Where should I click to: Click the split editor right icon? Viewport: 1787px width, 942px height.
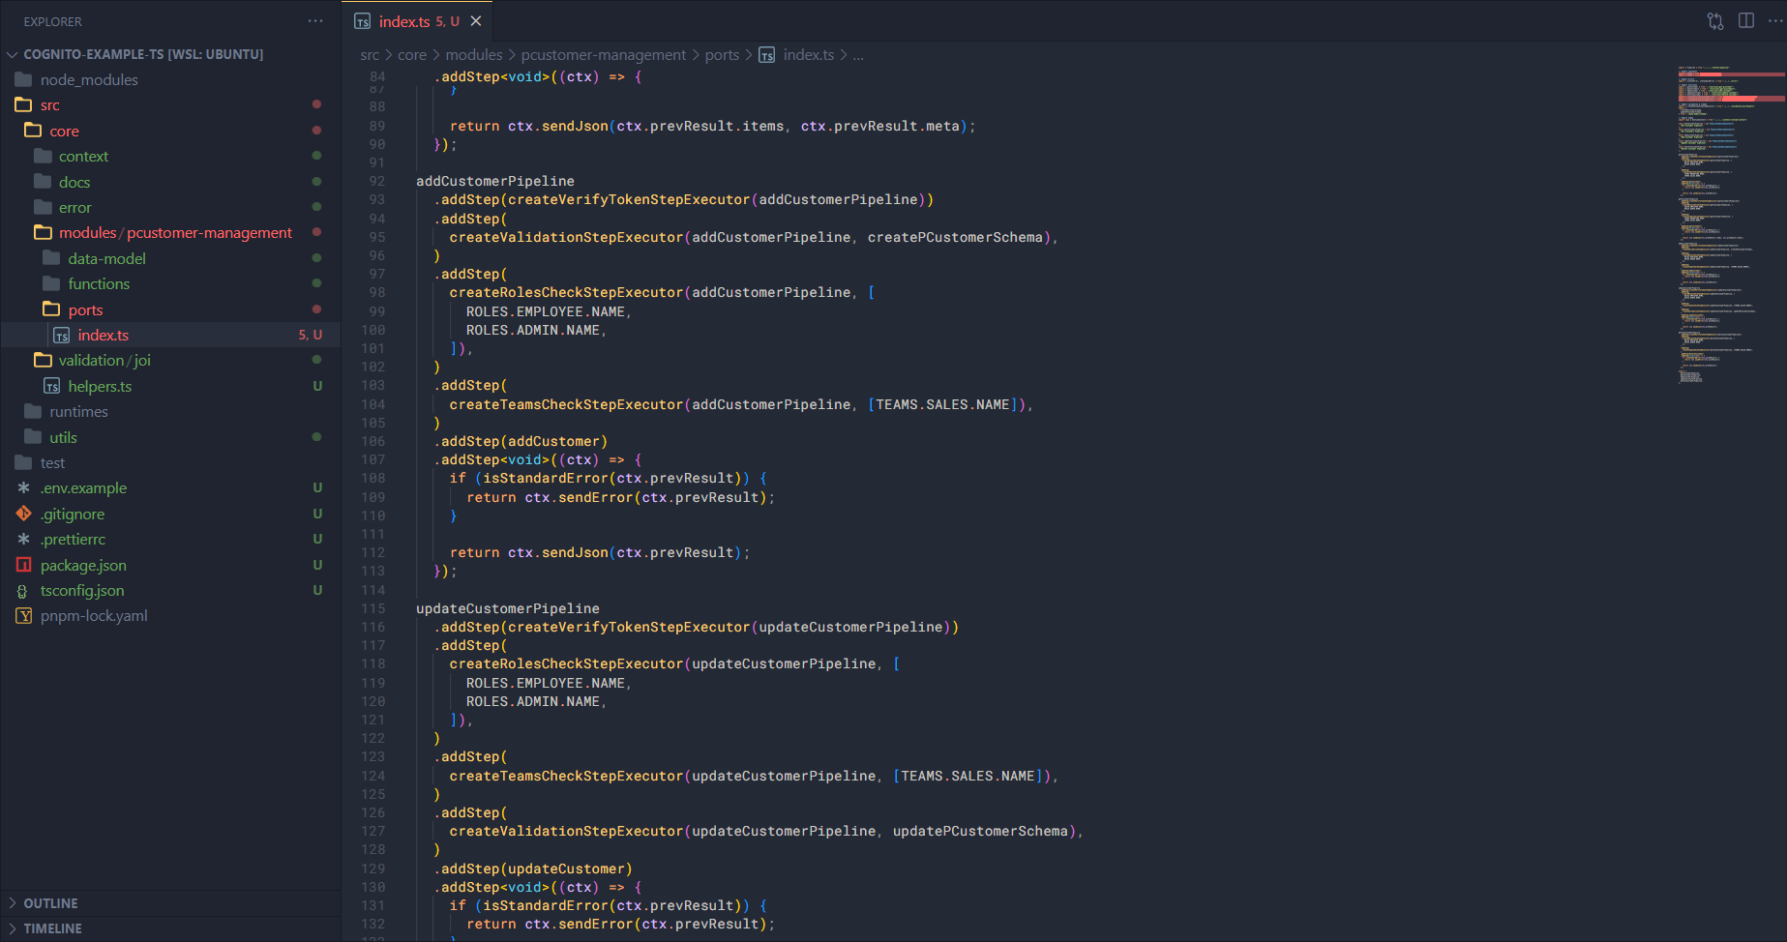click(x=1746, y=21)
